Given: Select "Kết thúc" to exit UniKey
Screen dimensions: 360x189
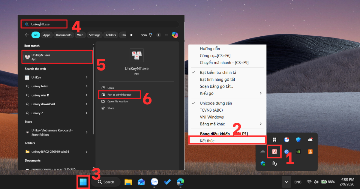Looking at the screenshot, I should (x=227, y=140).
